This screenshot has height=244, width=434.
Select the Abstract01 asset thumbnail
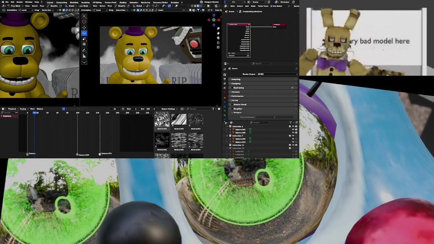162,119
